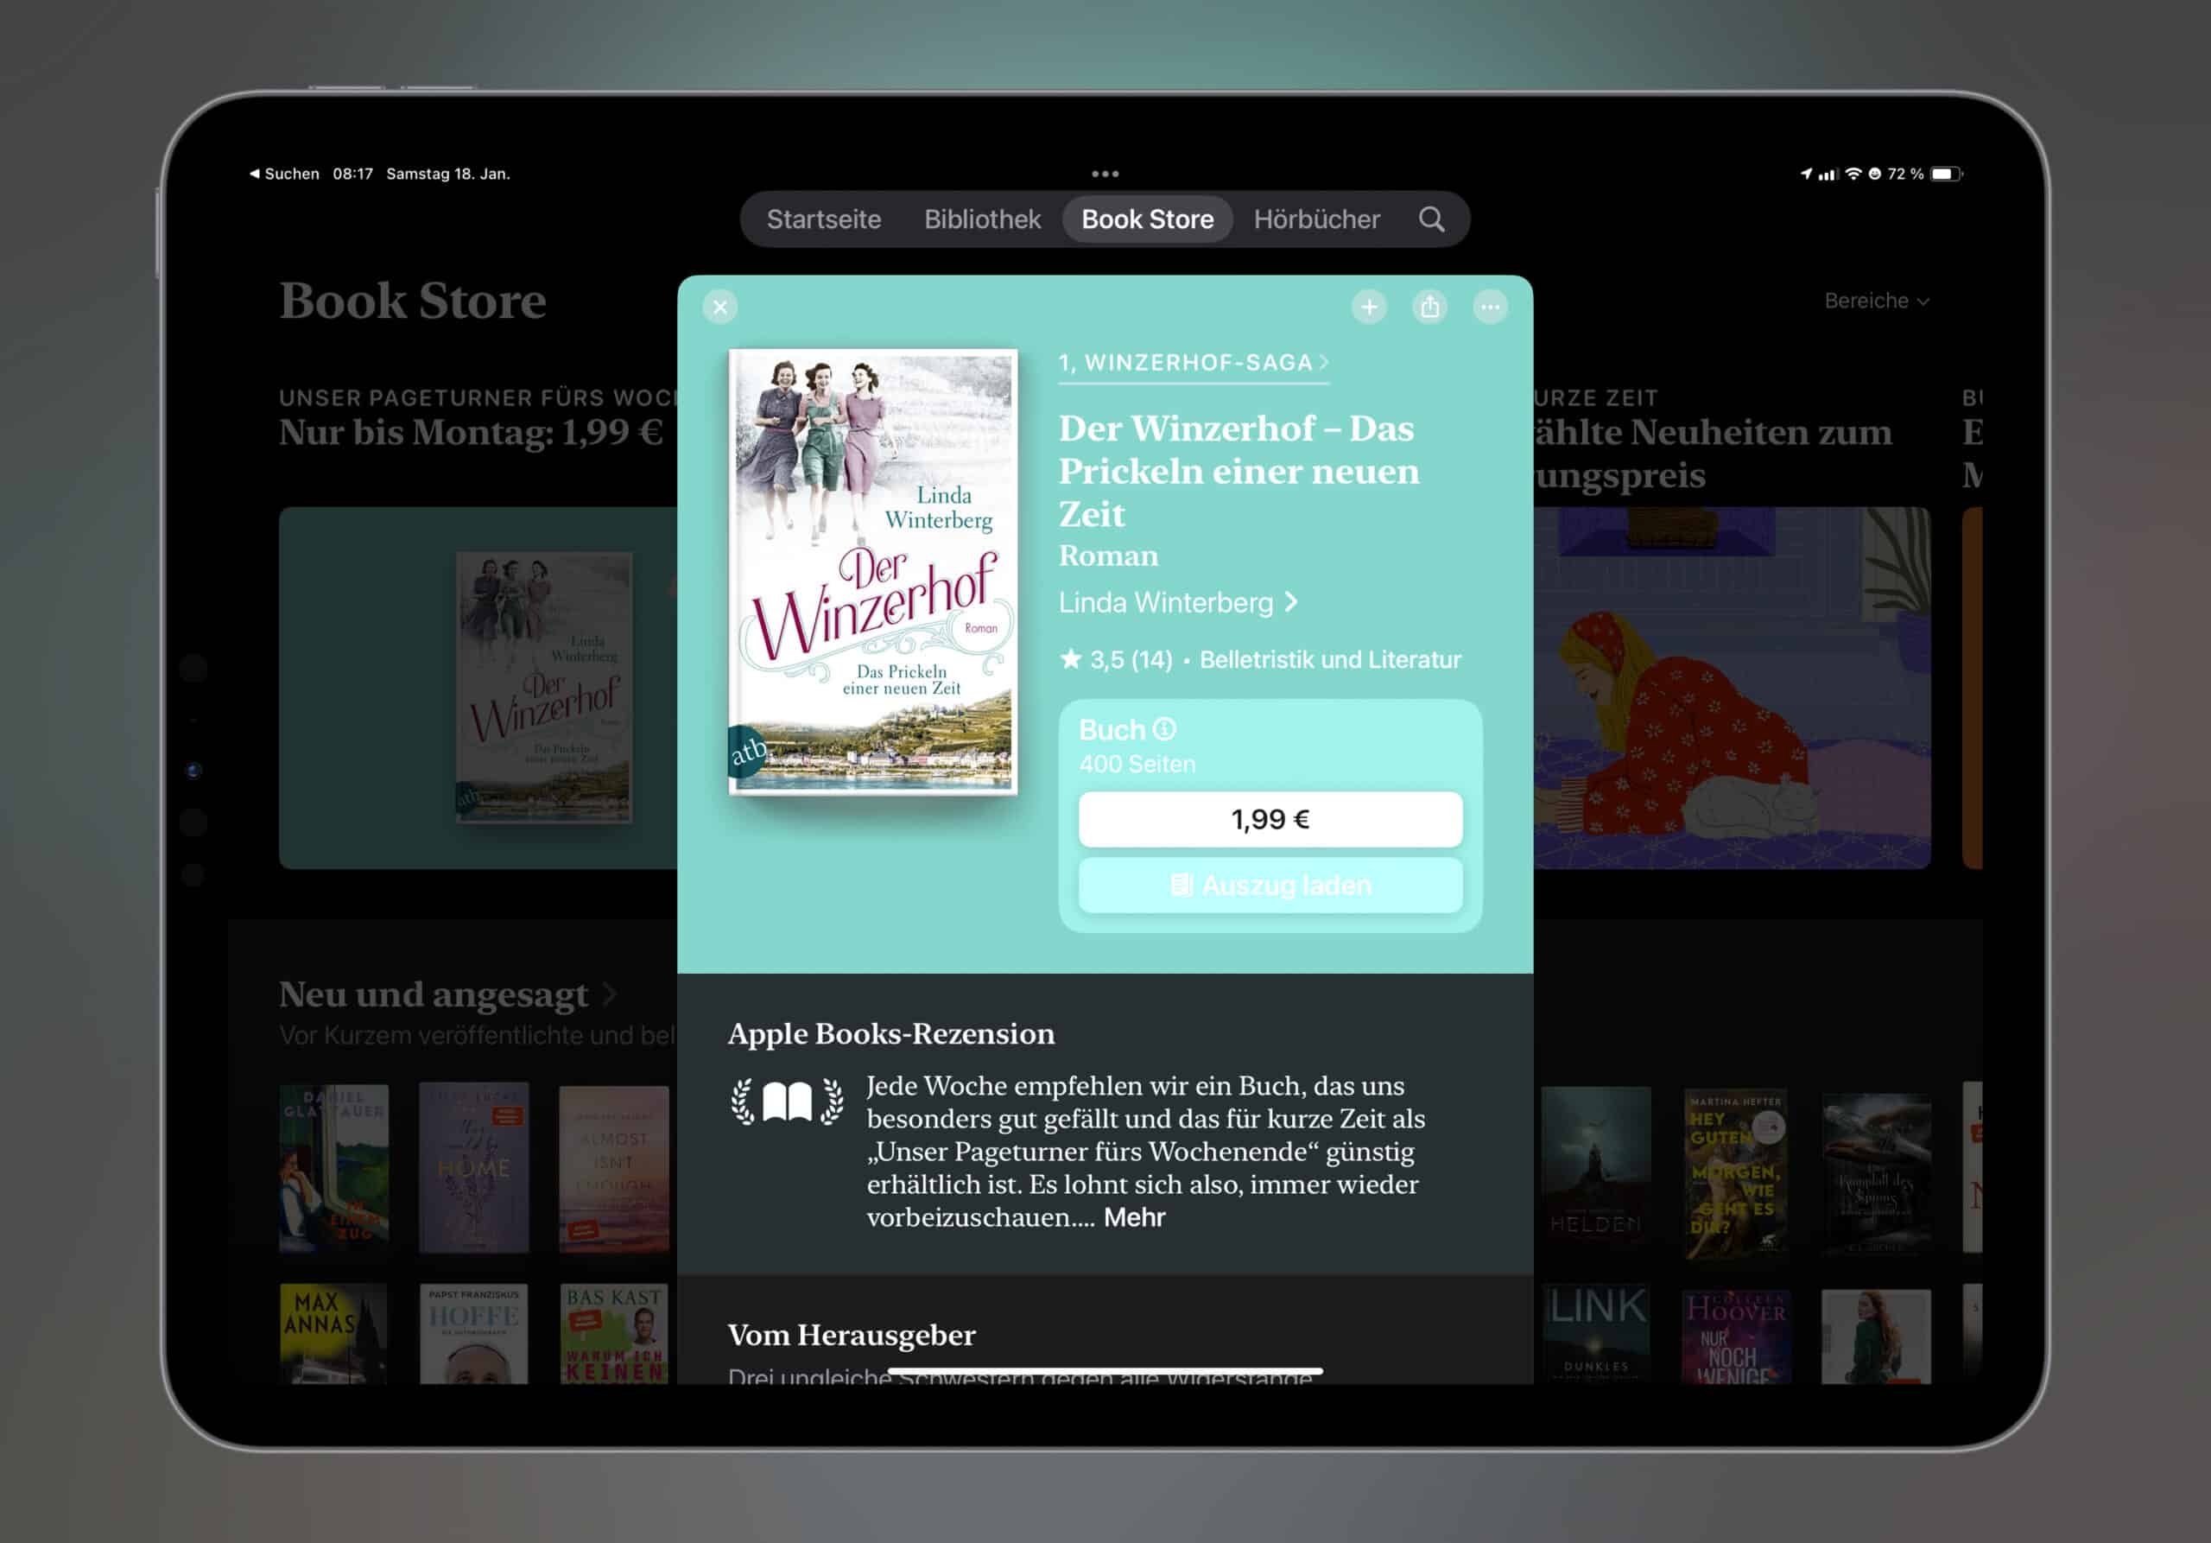The width and height of the screenshot is (2211, 1543).
Task: Tap the laurel book badge icon
Action: (x=787, y=1101)
